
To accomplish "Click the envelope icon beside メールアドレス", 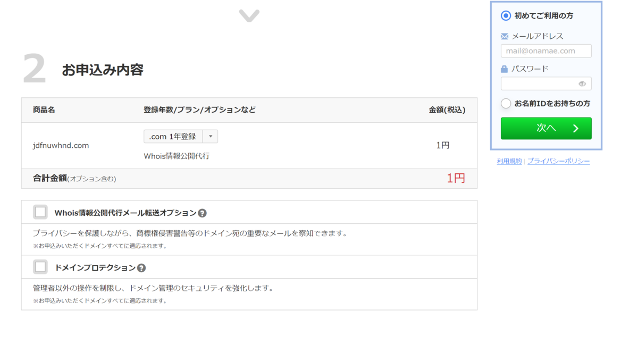I will pyautogui.click(x=505, y=36).
